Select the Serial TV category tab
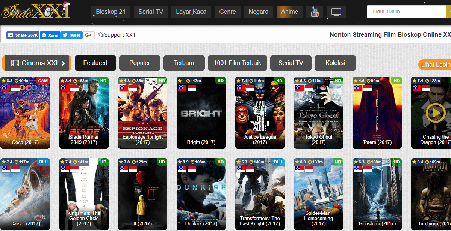 tap(291, 63)
